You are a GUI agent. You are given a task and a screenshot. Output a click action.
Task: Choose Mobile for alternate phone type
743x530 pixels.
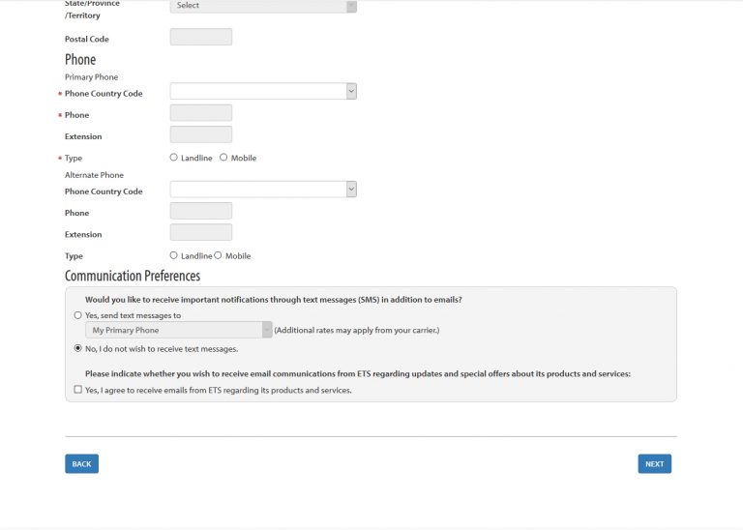coord(218,255)
